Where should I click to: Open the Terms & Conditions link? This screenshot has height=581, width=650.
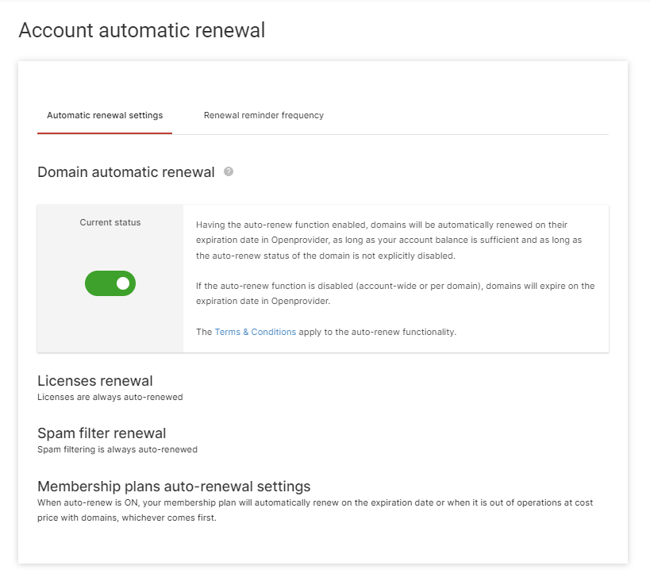(256, 333)
